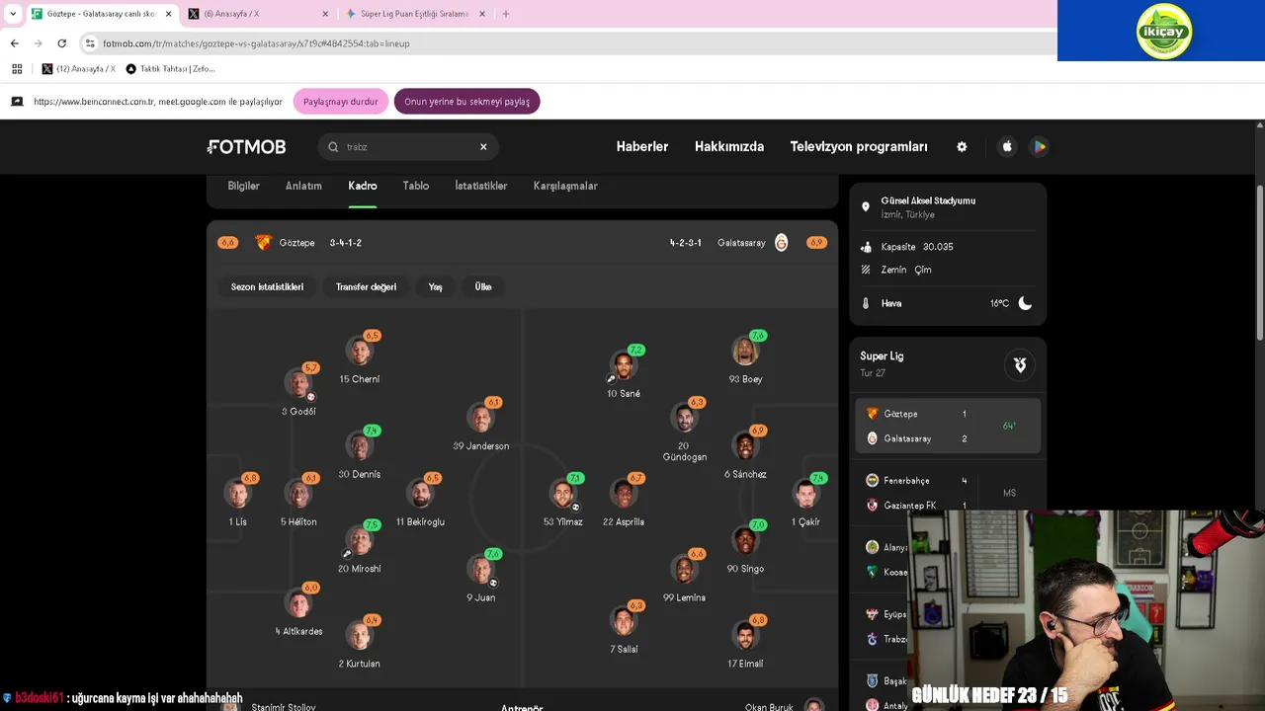This screenshot has width=1265, height=711.
Task: Reload the browser page
Action: pos(61,43)
